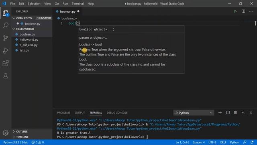Open boolean.py under Open Editors
The image size is (257, 145).
tap(33, 24)
